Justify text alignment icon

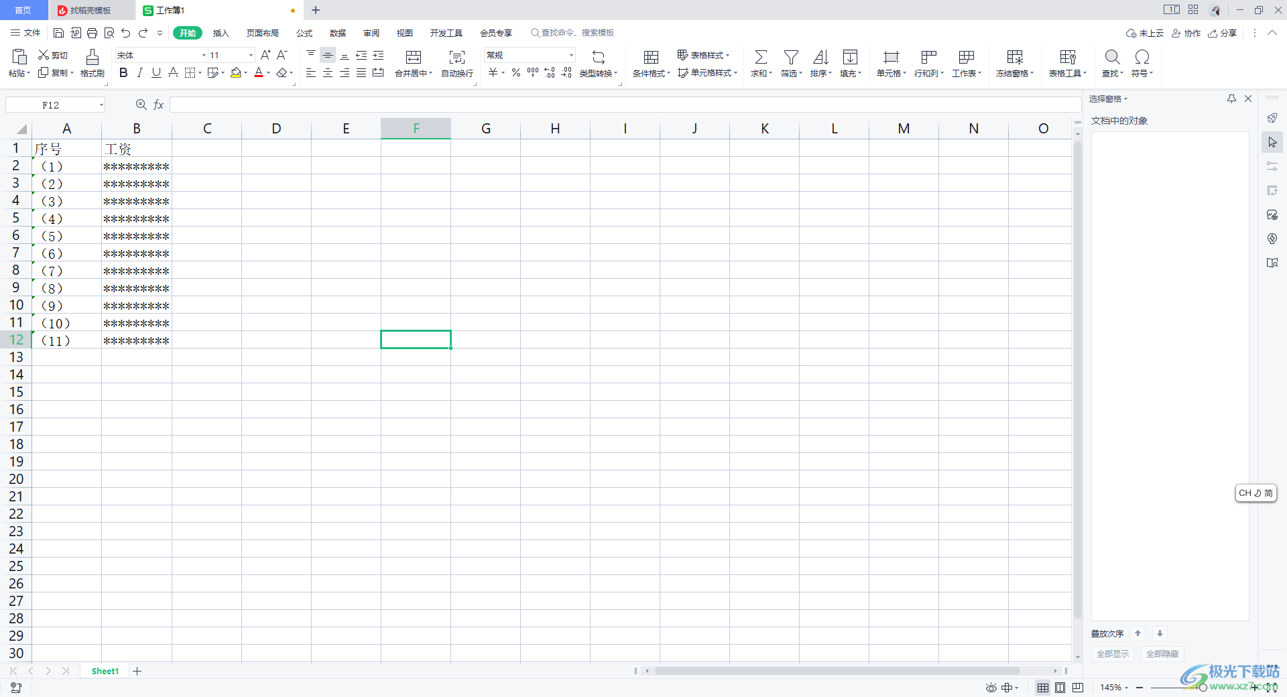point(361,72)
